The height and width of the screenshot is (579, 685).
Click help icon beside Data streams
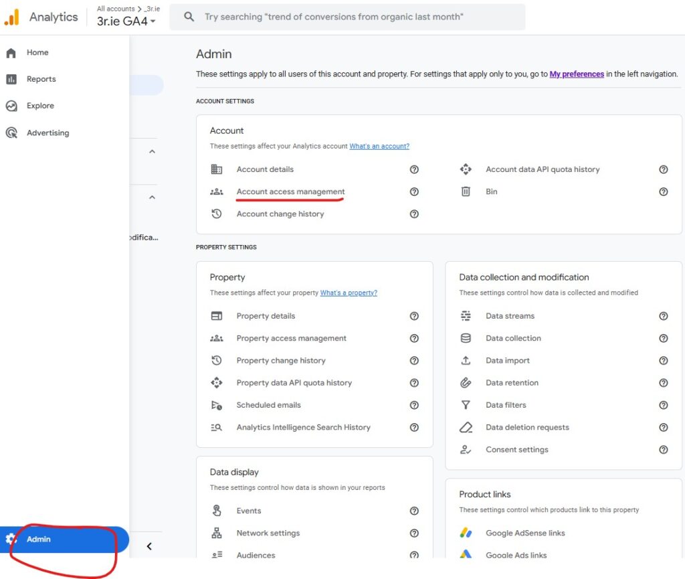[x=663, y=316]
